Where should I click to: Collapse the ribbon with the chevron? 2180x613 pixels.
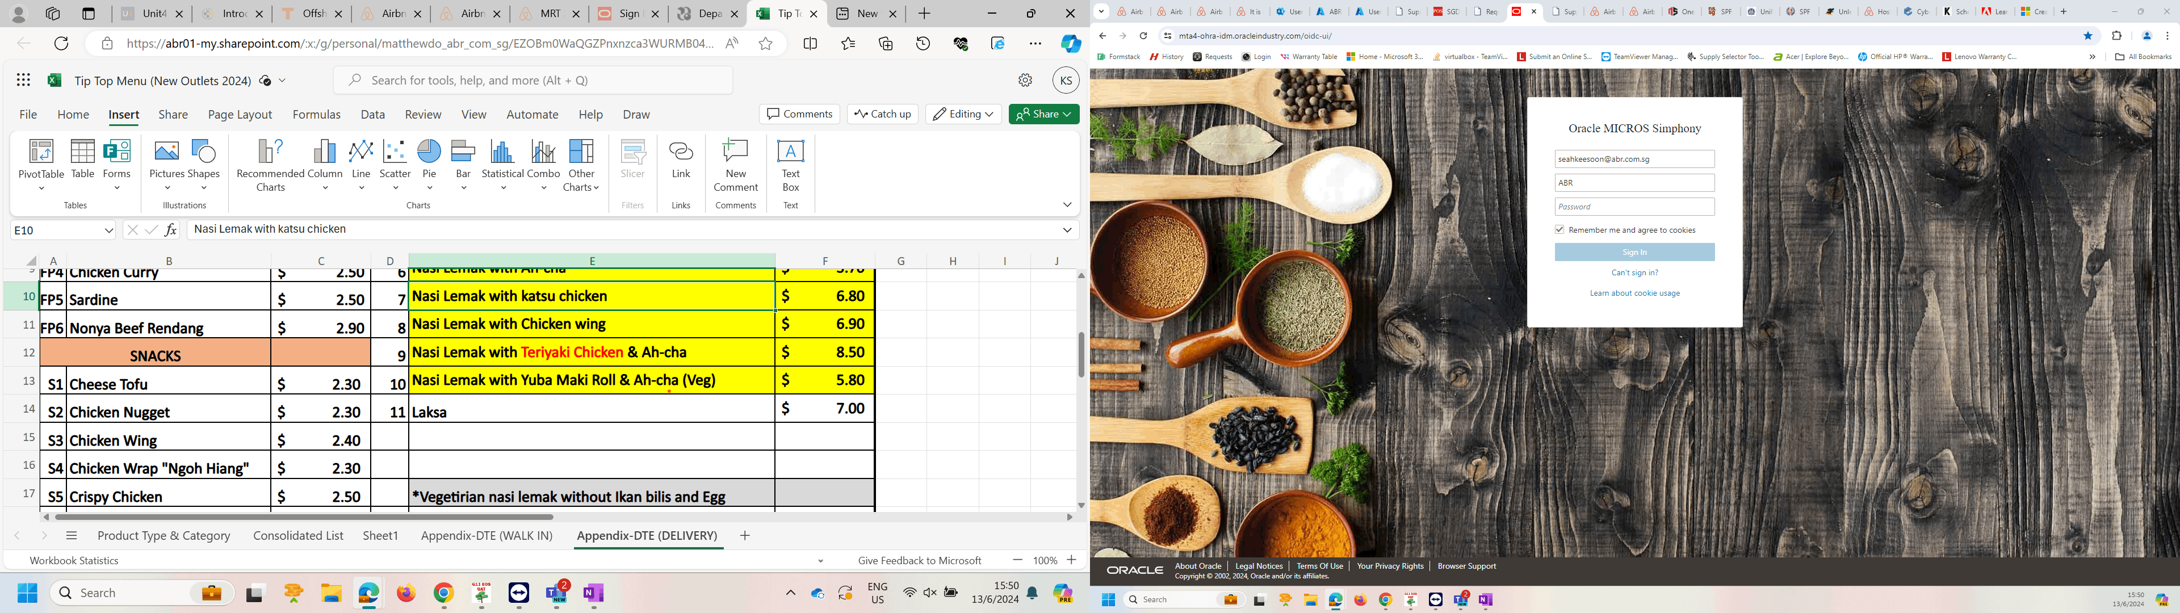(x=1067, y=205)
